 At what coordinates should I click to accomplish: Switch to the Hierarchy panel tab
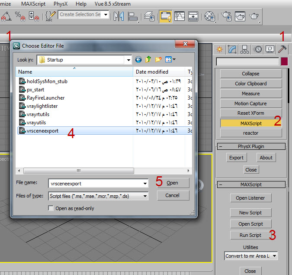pyautogui.click(x=244, y=49)
